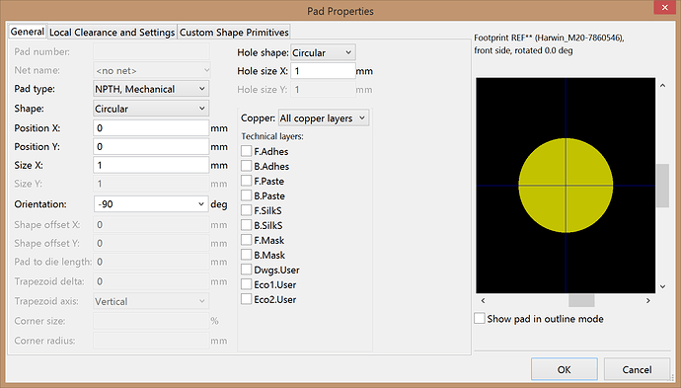Open the Local Clearance and Settings tab
Viewport: 681px width, 388px height.
[113, 33]
